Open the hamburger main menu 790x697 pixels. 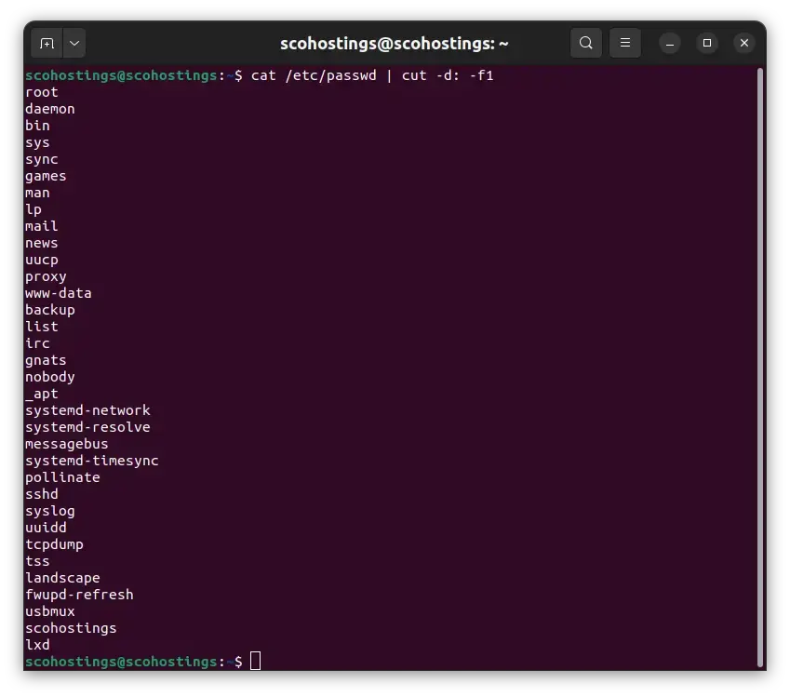624,43
